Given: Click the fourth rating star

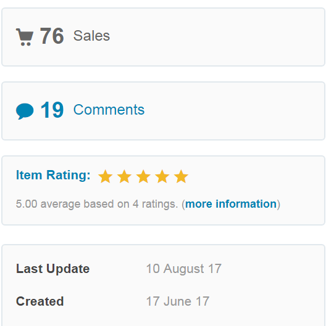Looking at the screenshot, I should click(162, 176).
